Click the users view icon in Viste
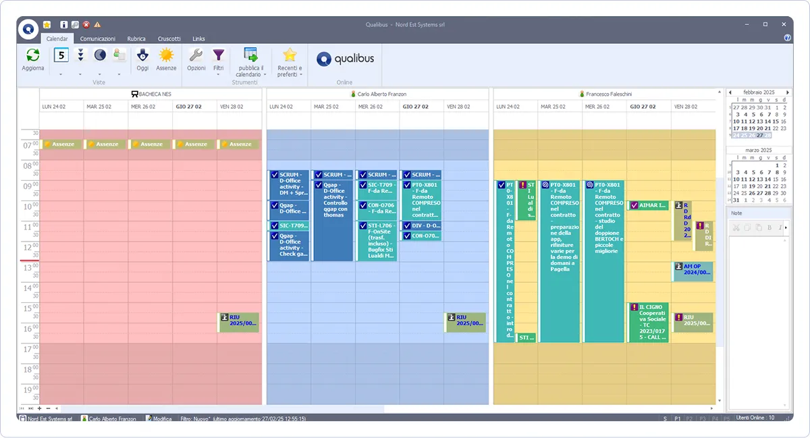The width and height of the screenshot is (810, 438). [119, 55]
